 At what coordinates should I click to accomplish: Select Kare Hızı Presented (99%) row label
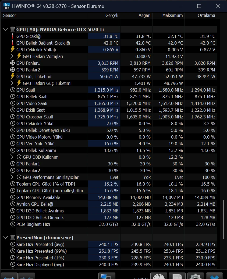[x=41, y=251]
